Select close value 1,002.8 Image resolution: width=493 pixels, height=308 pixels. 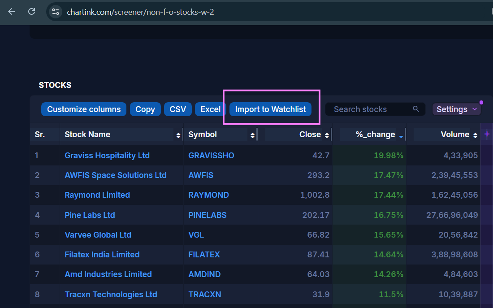(315, 195)
